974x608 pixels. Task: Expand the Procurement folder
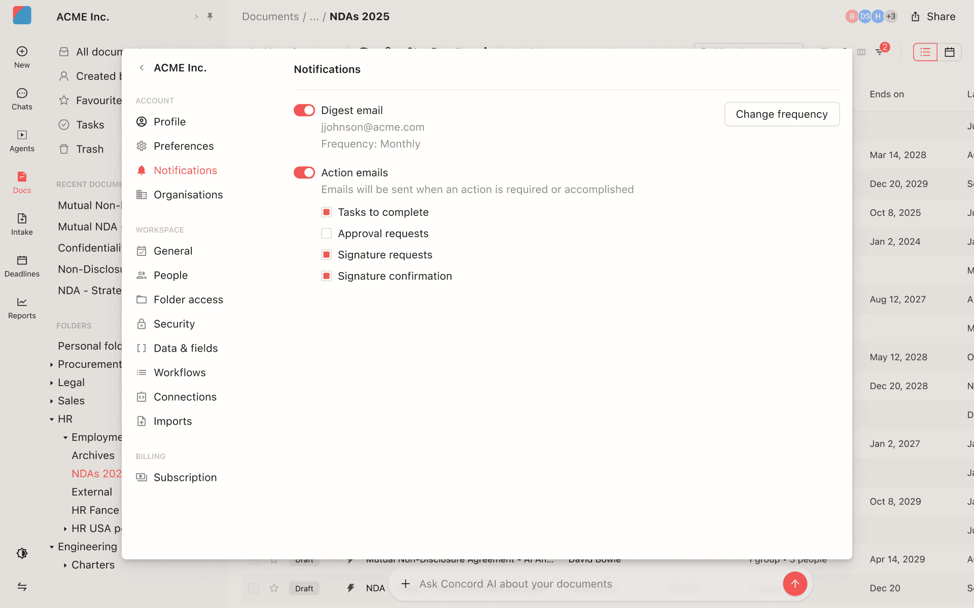[52, 365]
